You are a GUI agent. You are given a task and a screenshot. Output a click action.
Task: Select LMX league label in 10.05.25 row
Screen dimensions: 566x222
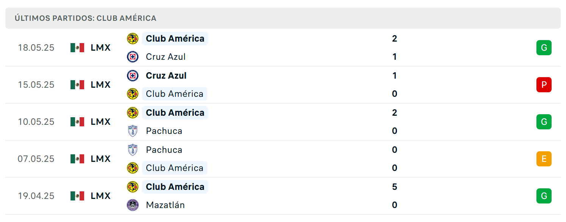101,122
